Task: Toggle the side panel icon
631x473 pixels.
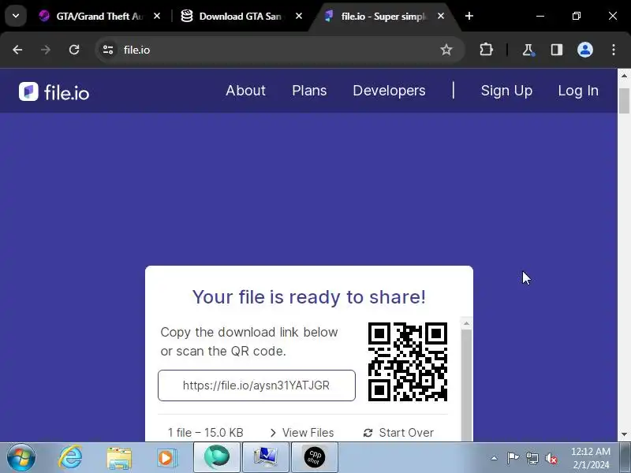Action: click(557, 50)
